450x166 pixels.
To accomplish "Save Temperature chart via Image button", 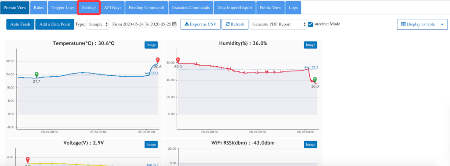I will (x=151, y=45).
